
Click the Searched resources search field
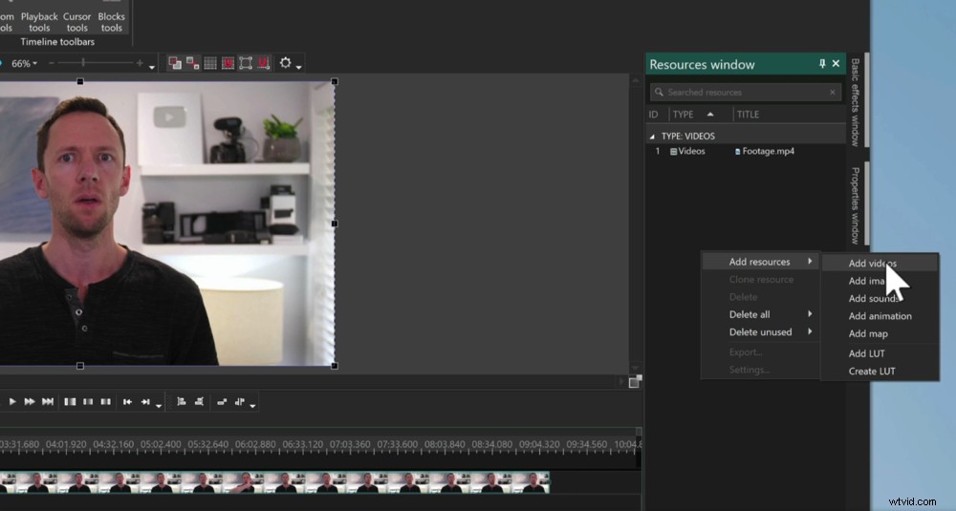point(745,92)
